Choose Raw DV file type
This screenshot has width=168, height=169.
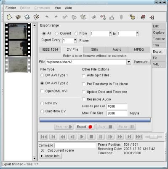pyautogui.click(x=42, y=104)
